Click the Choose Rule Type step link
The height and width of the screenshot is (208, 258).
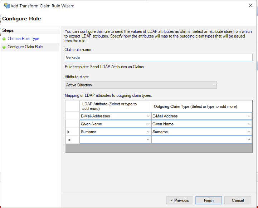pos(23,39)
